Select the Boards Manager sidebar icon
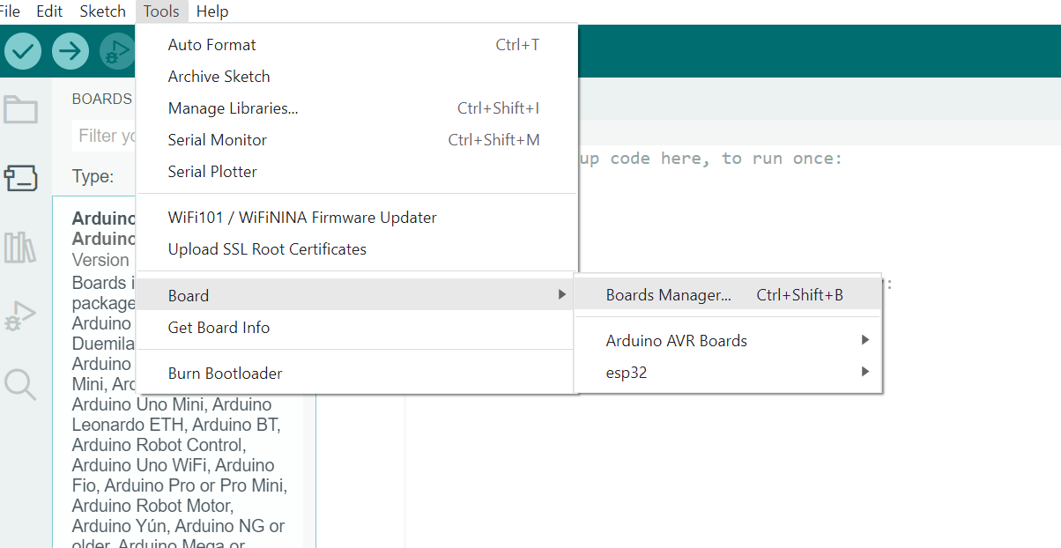The width and height of the screenshot is (1061, 548). [x=21, y=178]
